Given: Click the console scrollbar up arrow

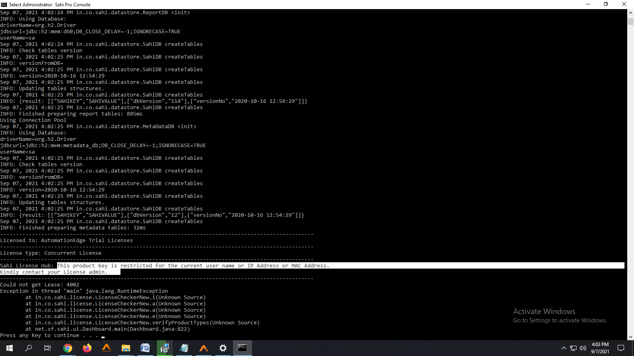Looking at the screenshot, I should coord(630,13).
